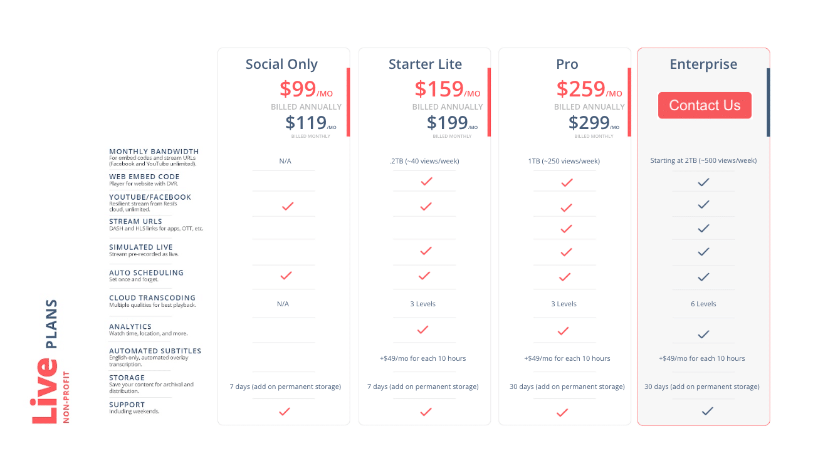Select the Pro plan heading

567,65
